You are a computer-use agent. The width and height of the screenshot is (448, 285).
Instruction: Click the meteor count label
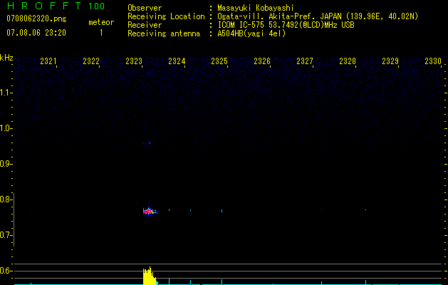pos(101,22)
